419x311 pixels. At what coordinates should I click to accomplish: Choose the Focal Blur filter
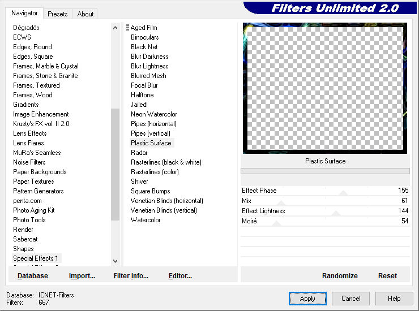(144, 85)
